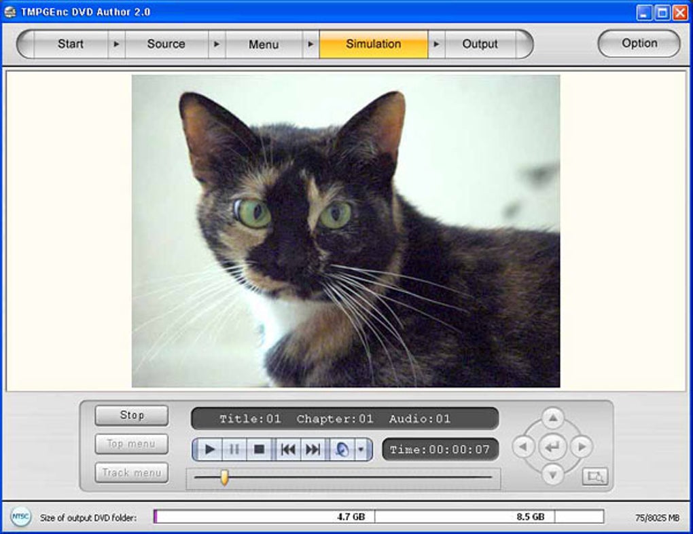Click the preview zoom icon button
Image resolution: width=693 pixels, height=534 pixels.
595,476
